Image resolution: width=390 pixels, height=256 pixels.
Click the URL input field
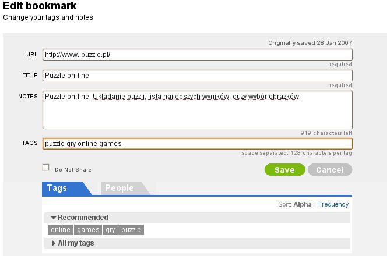(198, 55)
